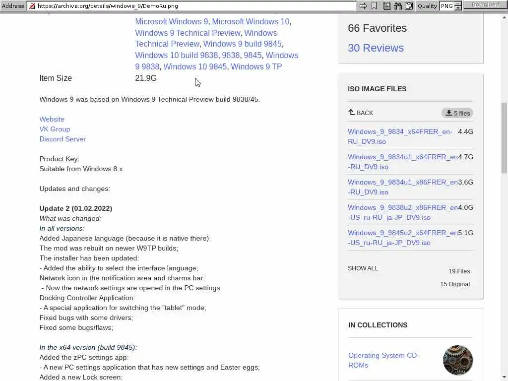Open the Microsoft Windows 9 topic link
The width and height of the screenshot is (508, 381).
(171, 21)
